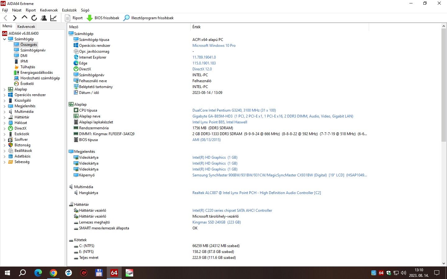Expand the Kiszolgáló tree node
447x279 pixels.
[4, 100]
